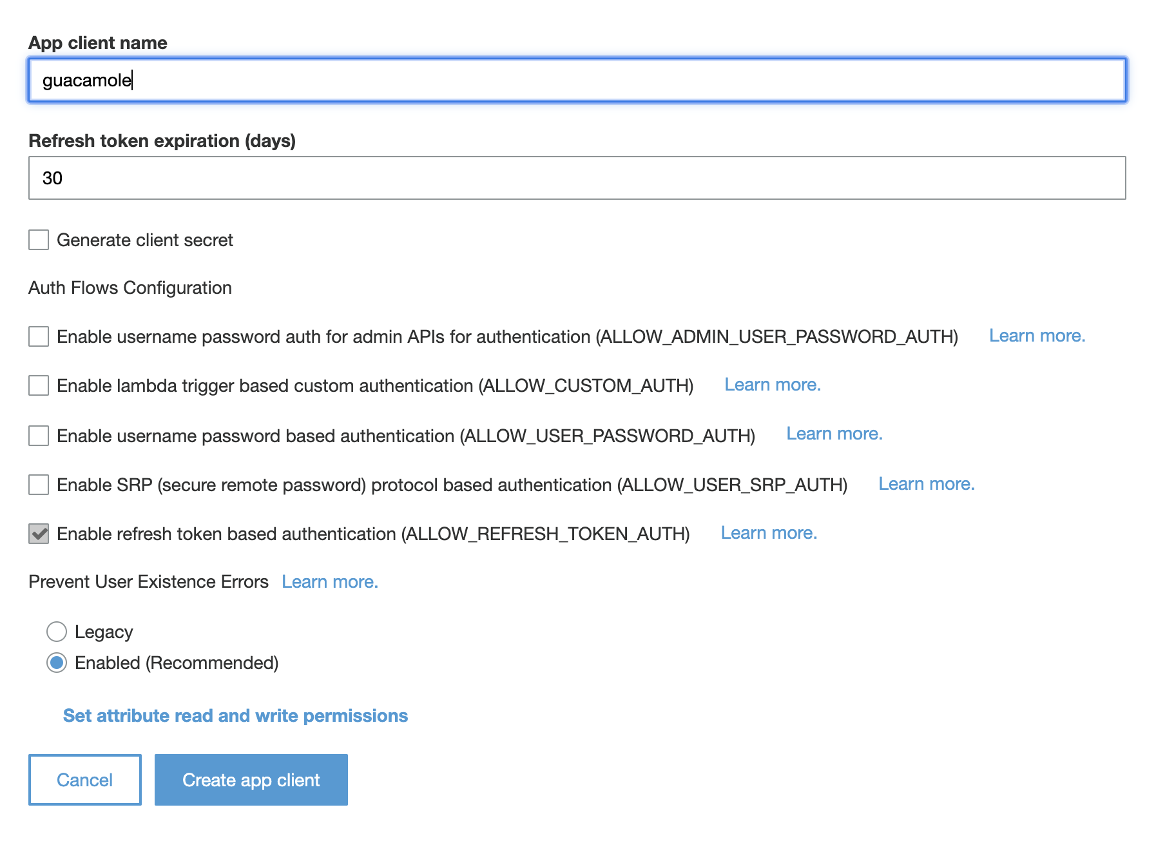Image resolution: width=1156 pixels, height=843 pixels.
Task: Enable ALLOW_USER_PASSWORD_AUTH checkbox
Action: tap(39, 436)
